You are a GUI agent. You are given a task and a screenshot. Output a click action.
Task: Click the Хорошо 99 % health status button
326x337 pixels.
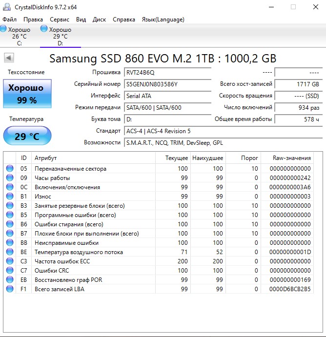click(27, 94)
